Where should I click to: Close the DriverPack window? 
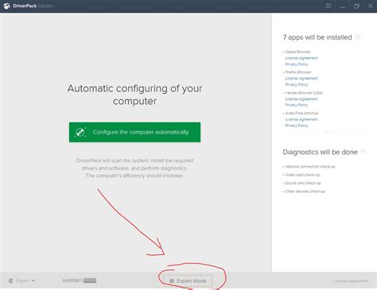coord(371,6)
